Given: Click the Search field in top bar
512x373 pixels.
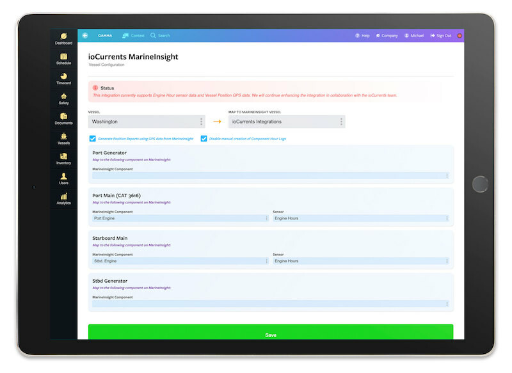Looking at the screenshot, I should point(161,36).
